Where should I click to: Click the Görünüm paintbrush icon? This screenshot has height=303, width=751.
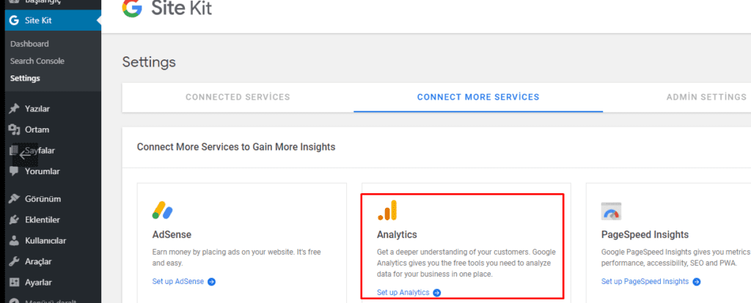pyautogui.click(x=15, y=199)
